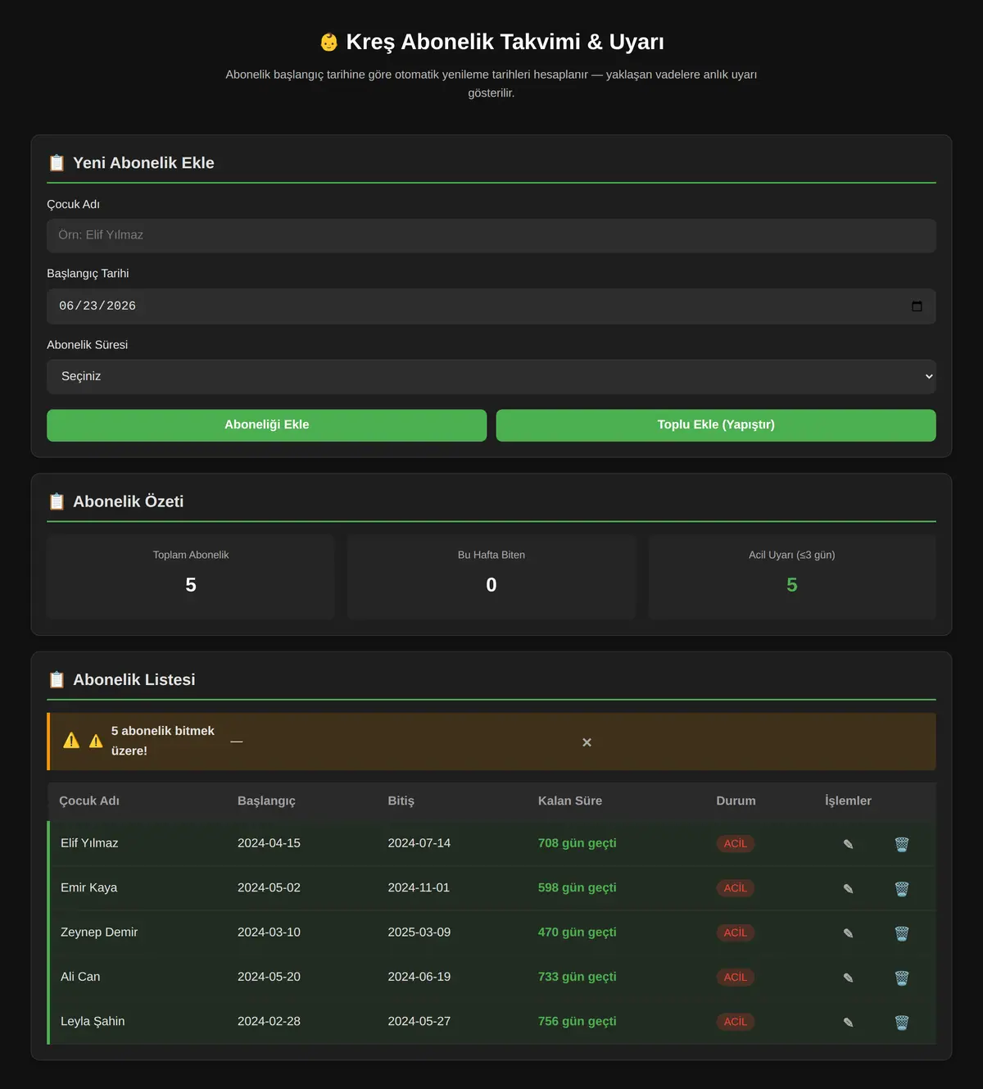Screen dimensions: 983x1089
Task: Delete Ali Can row trash icon
Action: click(901, 978)
